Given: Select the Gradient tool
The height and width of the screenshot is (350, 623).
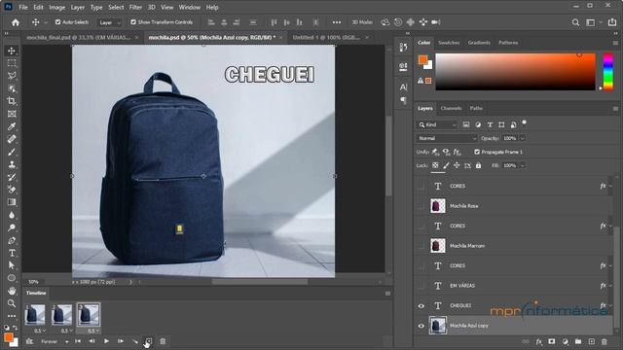Looking at the screenshot, I should click(x=12, y=202).
